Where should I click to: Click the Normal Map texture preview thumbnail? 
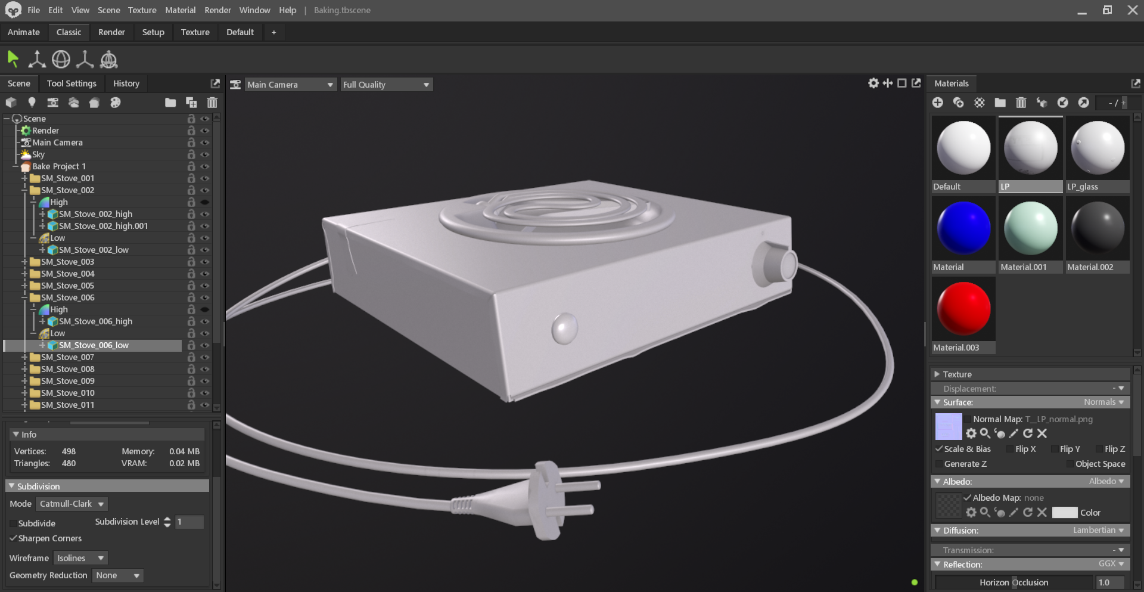(x=949, y=426)
